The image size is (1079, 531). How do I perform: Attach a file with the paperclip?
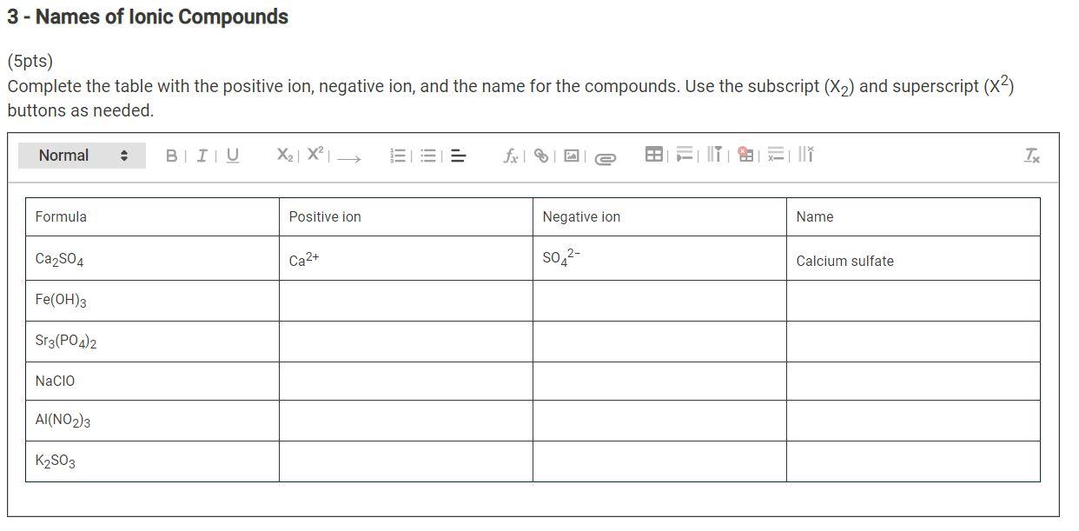[606, 157]
